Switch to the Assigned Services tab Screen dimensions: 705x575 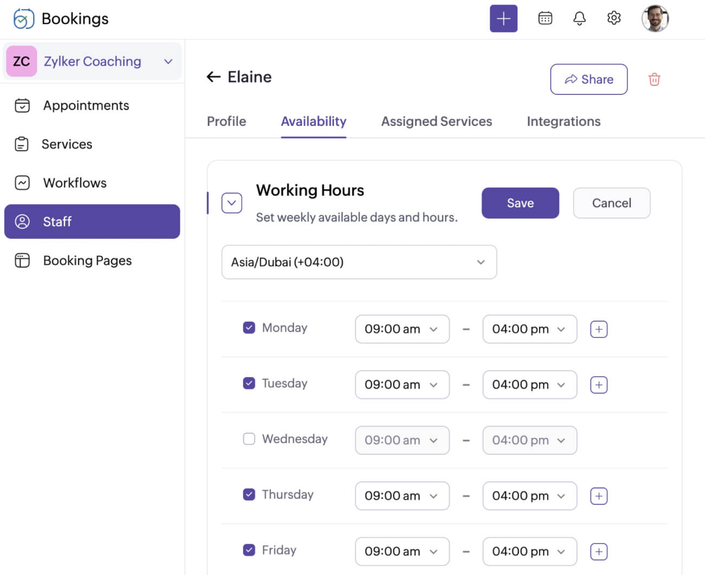436,122
